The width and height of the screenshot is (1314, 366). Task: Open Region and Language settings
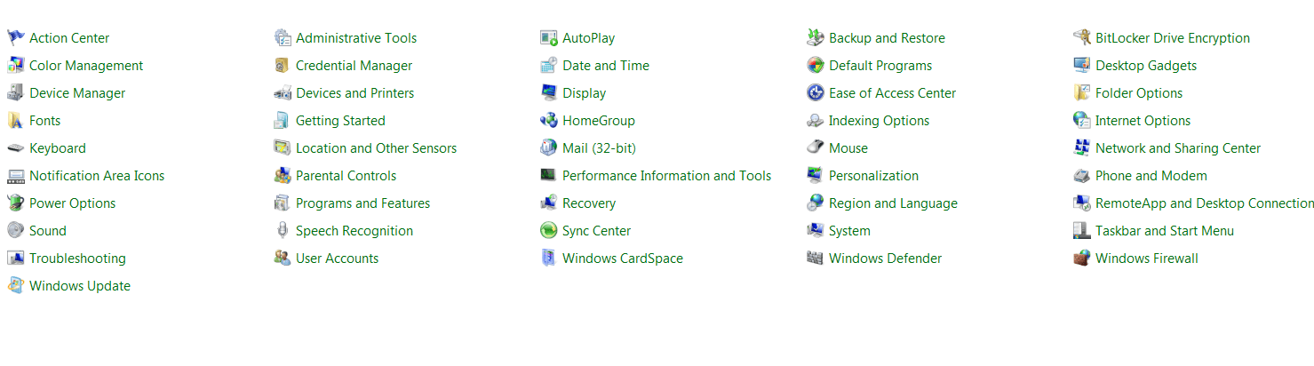pos(893,203)
